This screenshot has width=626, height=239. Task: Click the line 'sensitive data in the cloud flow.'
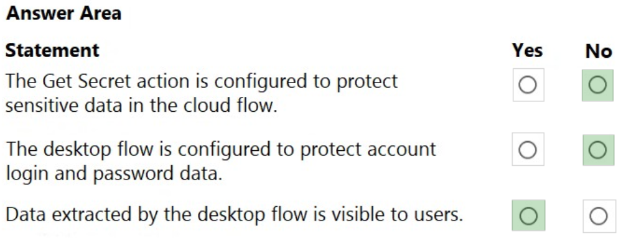tap(141, 106)
